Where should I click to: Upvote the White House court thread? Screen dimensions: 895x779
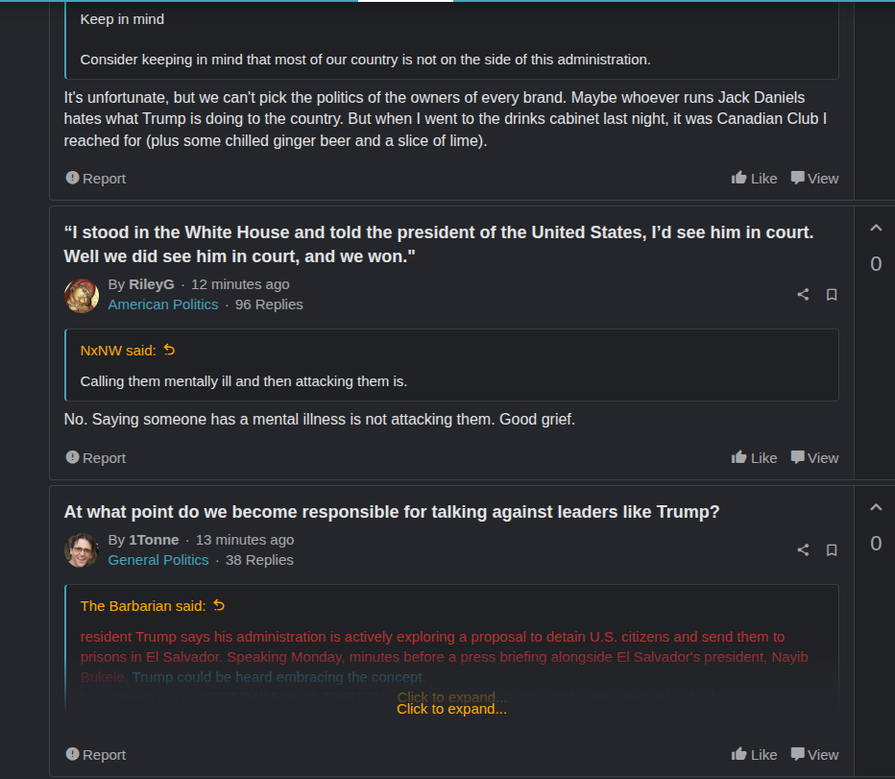876,229
